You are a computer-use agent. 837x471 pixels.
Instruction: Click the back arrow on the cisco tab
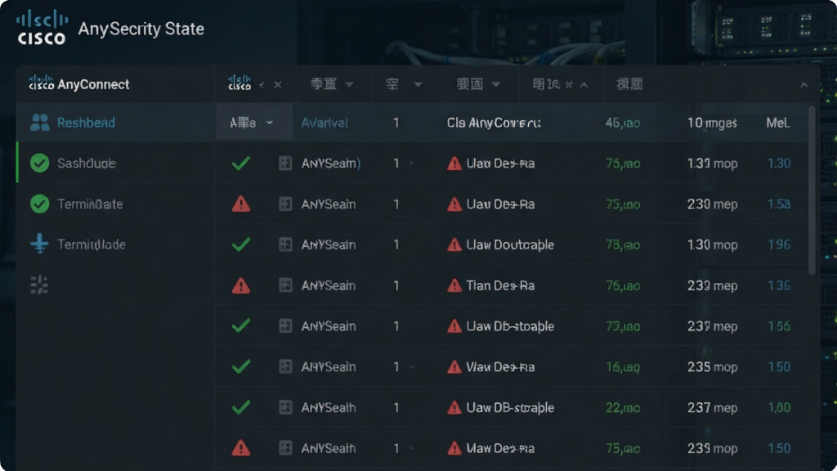pyautogui.click(x=262, y=84)
